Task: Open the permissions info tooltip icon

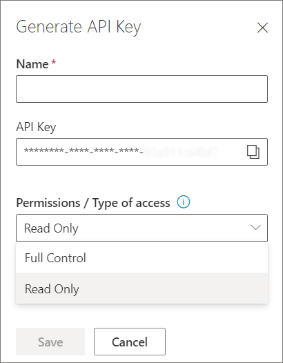Action: coord(184,202)
